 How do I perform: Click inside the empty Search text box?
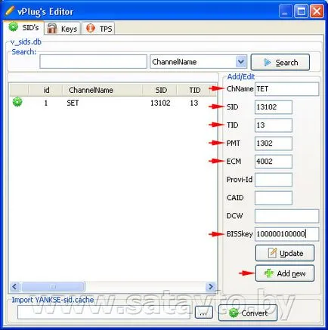[x=93, y=62]
